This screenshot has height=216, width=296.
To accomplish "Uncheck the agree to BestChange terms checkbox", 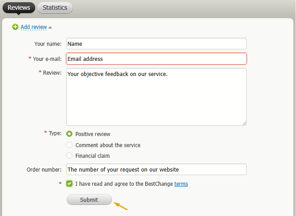I will click(69, 184).
